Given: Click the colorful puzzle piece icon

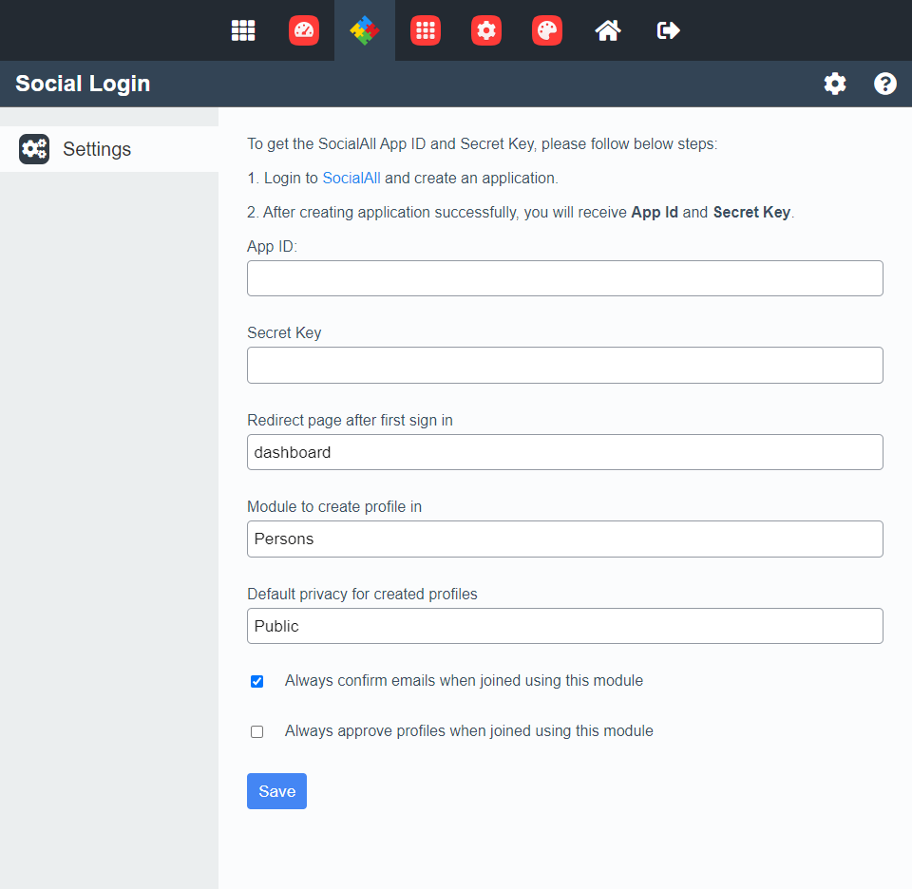Looking at the screenshot, I should tap(365, 30).
